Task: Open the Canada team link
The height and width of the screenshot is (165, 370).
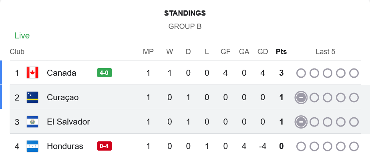Action: click(x=61, y=73)
